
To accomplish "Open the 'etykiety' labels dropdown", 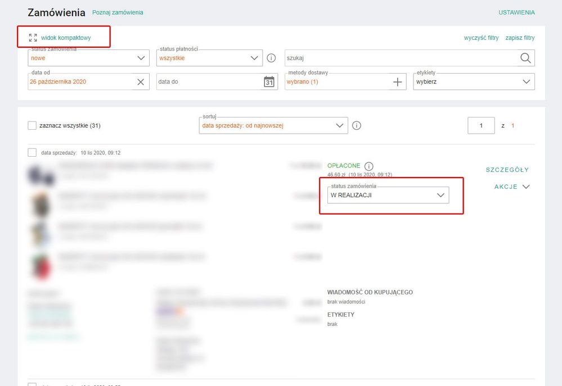I will (x=473, y=81).
